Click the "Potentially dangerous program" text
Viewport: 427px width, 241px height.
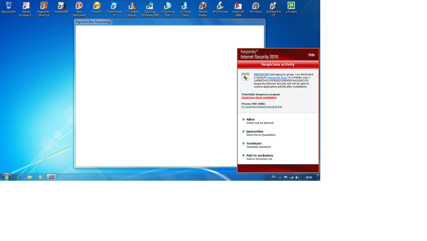click(x=261, y=95)
